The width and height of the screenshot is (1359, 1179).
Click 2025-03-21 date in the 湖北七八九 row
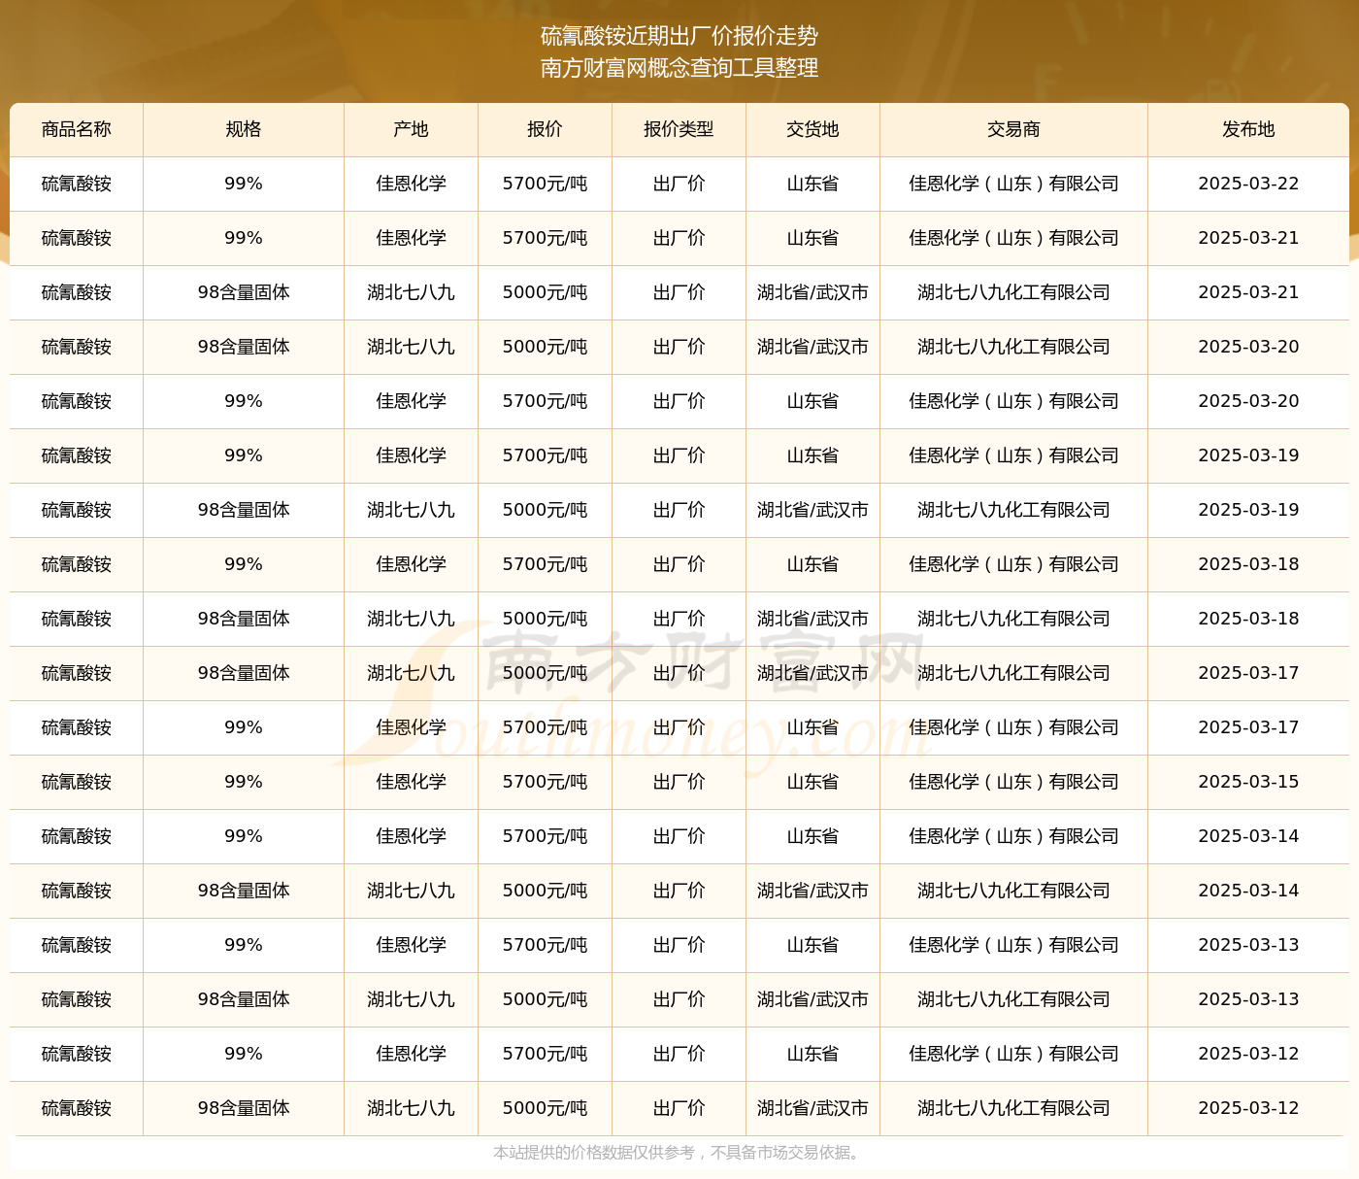tap(1248, 292)
